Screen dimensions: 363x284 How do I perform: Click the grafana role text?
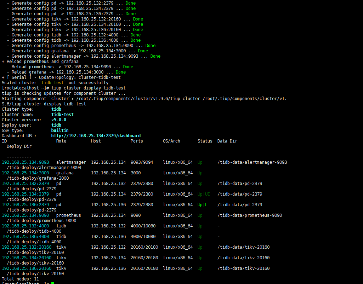65,173
